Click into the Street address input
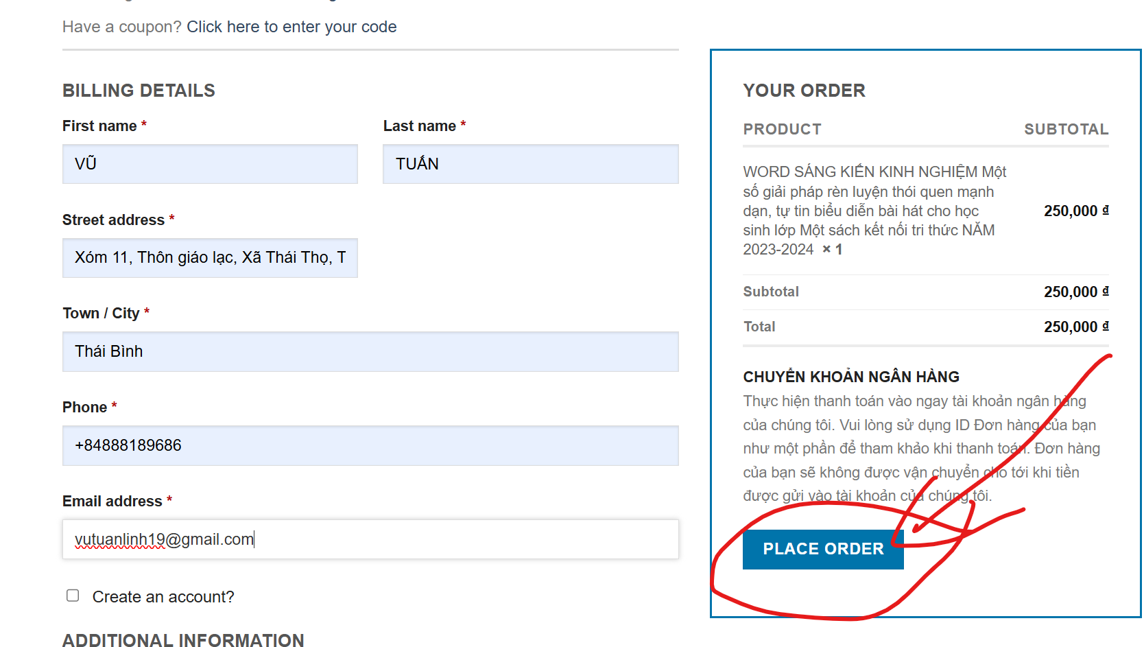The width and height of the screenshot is (1144, 647). (x=210, y=258)
